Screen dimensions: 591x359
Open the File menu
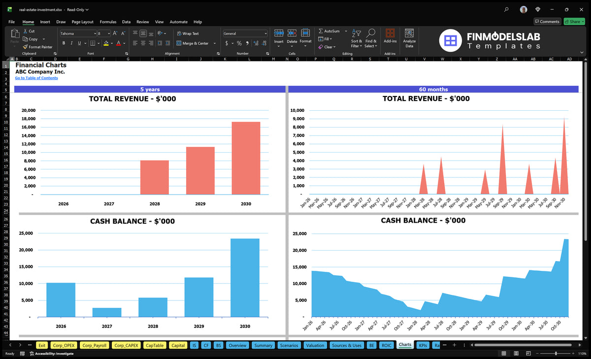click(x=11, y=22)
